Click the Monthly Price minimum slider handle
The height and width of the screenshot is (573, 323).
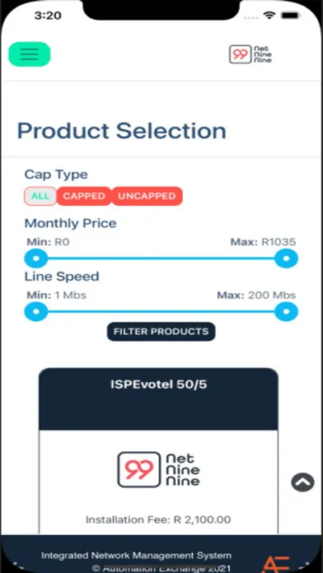36,259
